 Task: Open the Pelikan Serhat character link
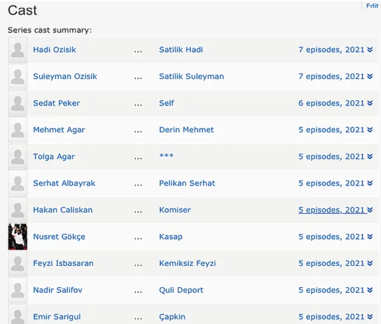coord(187,183)
